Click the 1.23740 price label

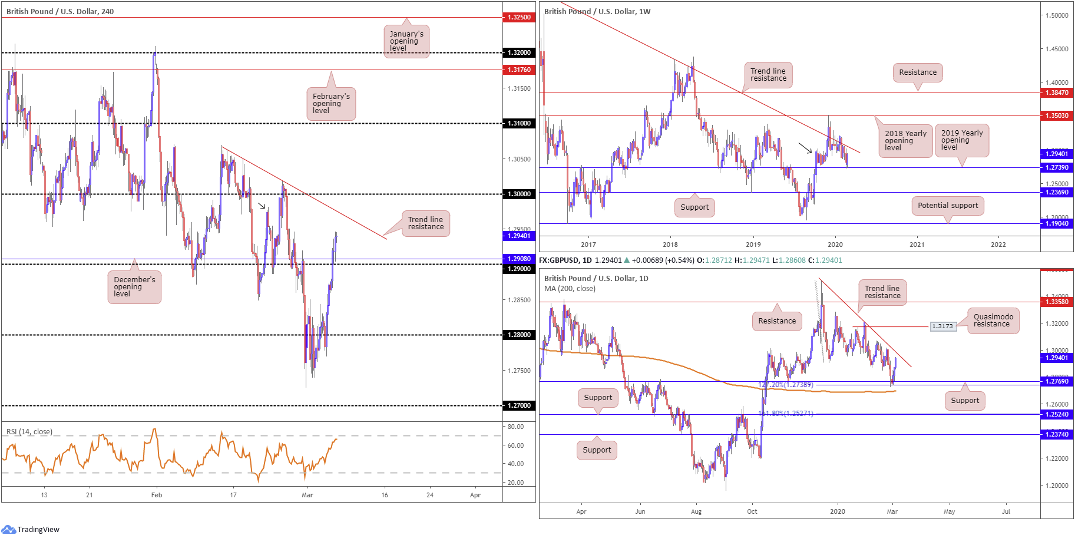pos(1057,434)
